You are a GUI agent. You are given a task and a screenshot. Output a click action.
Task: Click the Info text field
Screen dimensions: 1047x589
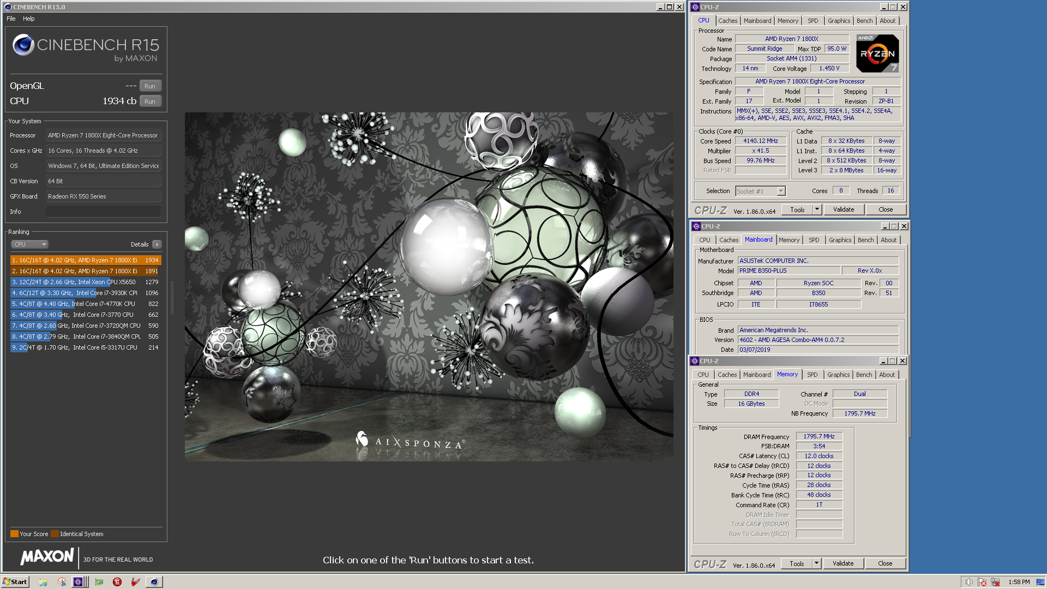pos(104,212)
